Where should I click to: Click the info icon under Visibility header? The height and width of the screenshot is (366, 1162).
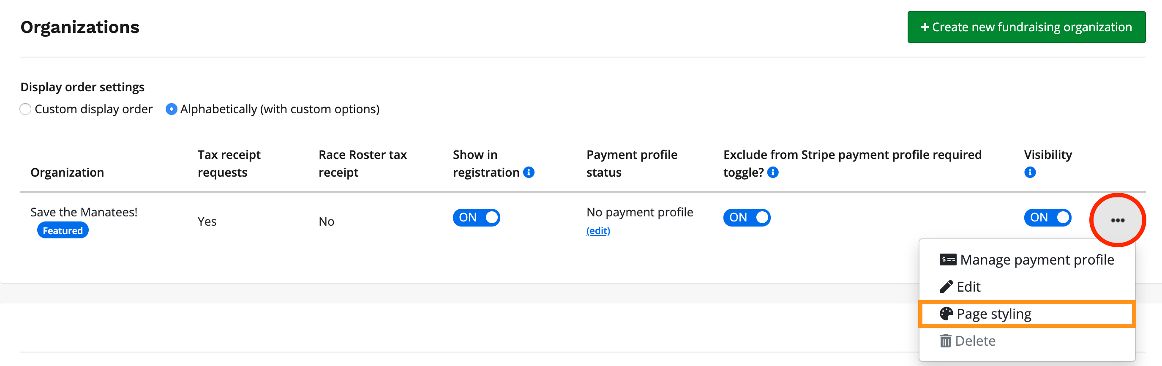(1030, 172)
